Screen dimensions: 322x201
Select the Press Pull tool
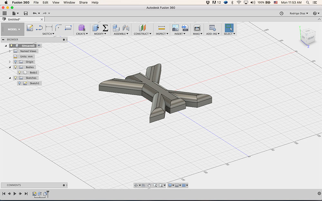96,28
